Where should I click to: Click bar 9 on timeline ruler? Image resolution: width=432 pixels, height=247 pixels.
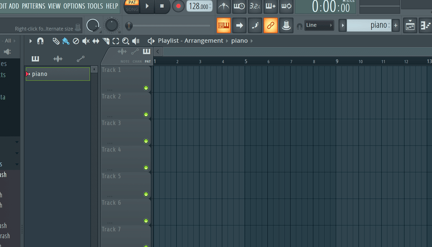pos(337,61)
